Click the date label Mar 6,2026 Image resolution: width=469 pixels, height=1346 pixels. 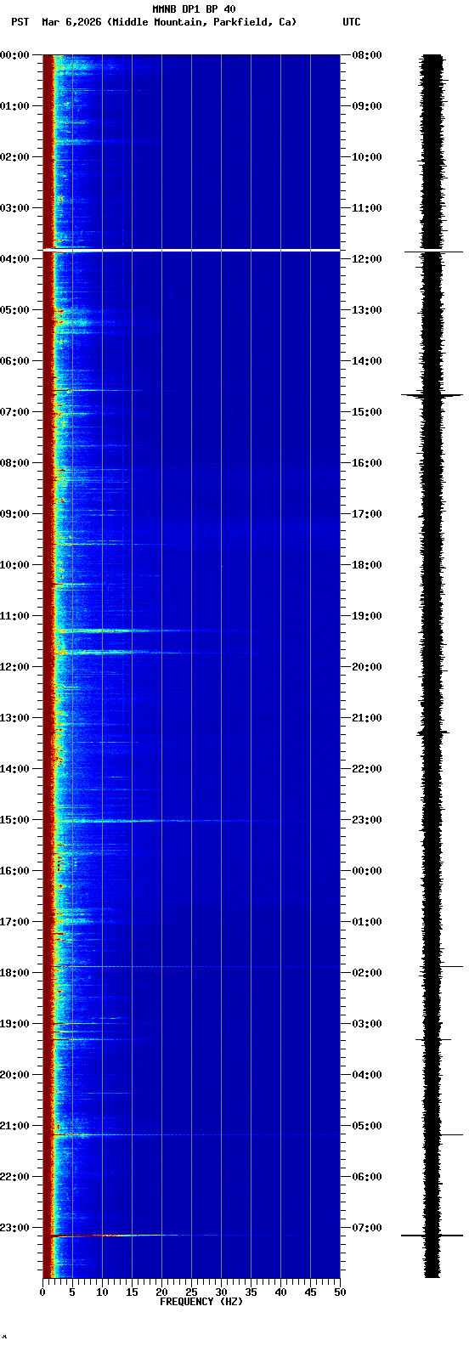click(71, 22)
